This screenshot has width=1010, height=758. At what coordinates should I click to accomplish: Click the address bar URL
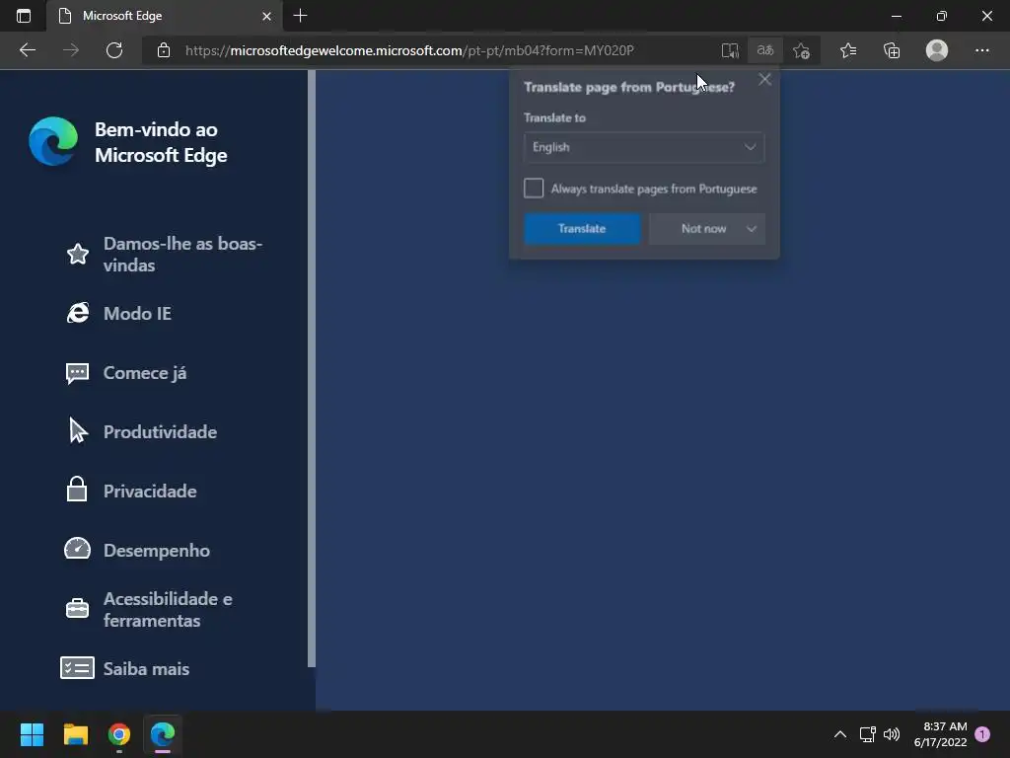pyautogui.click(x=409, y=50)
